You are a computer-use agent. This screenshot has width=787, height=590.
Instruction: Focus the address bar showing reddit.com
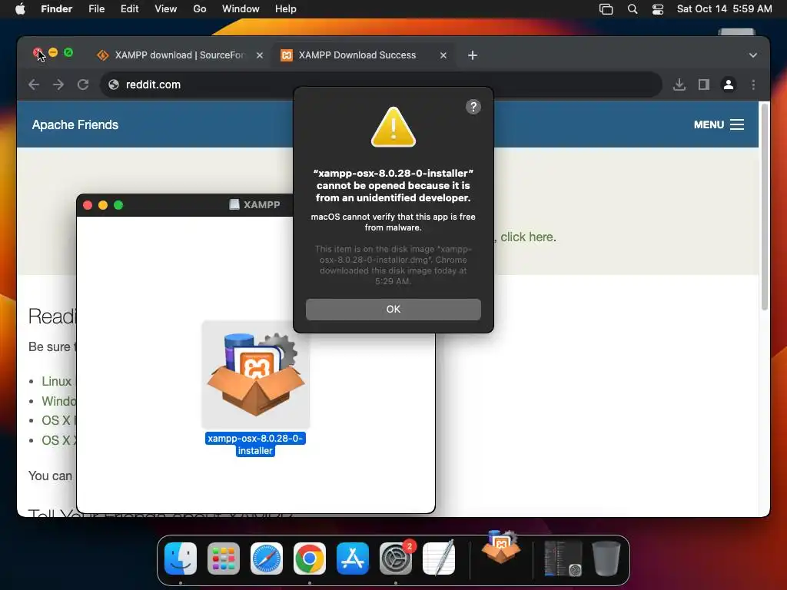381,85
